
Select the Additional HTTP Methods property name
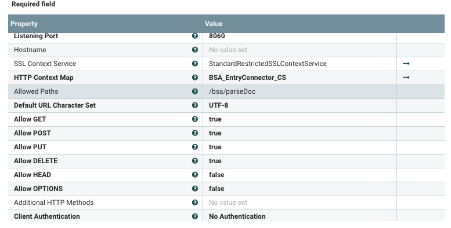[x=54, y=203]
